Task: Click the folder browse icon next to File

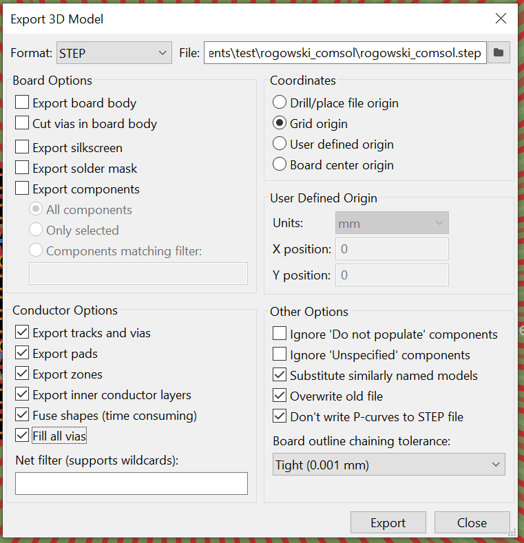Action: 499,53
